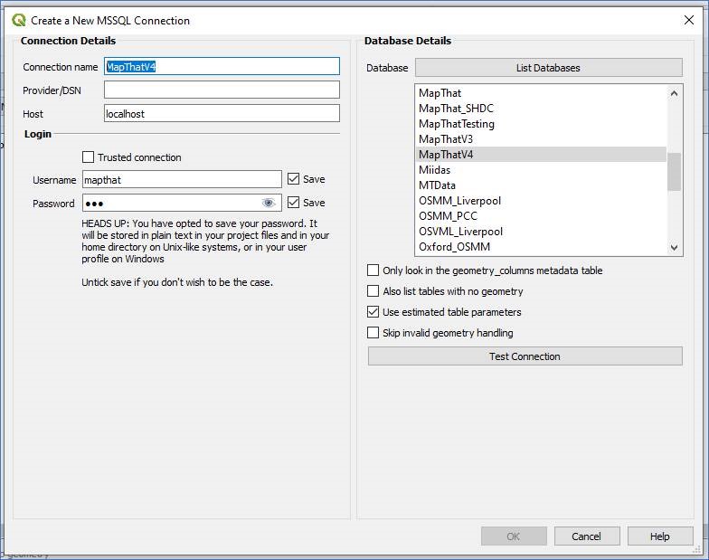Click the database list scrollbar thumb

click(x=675, y=172)
